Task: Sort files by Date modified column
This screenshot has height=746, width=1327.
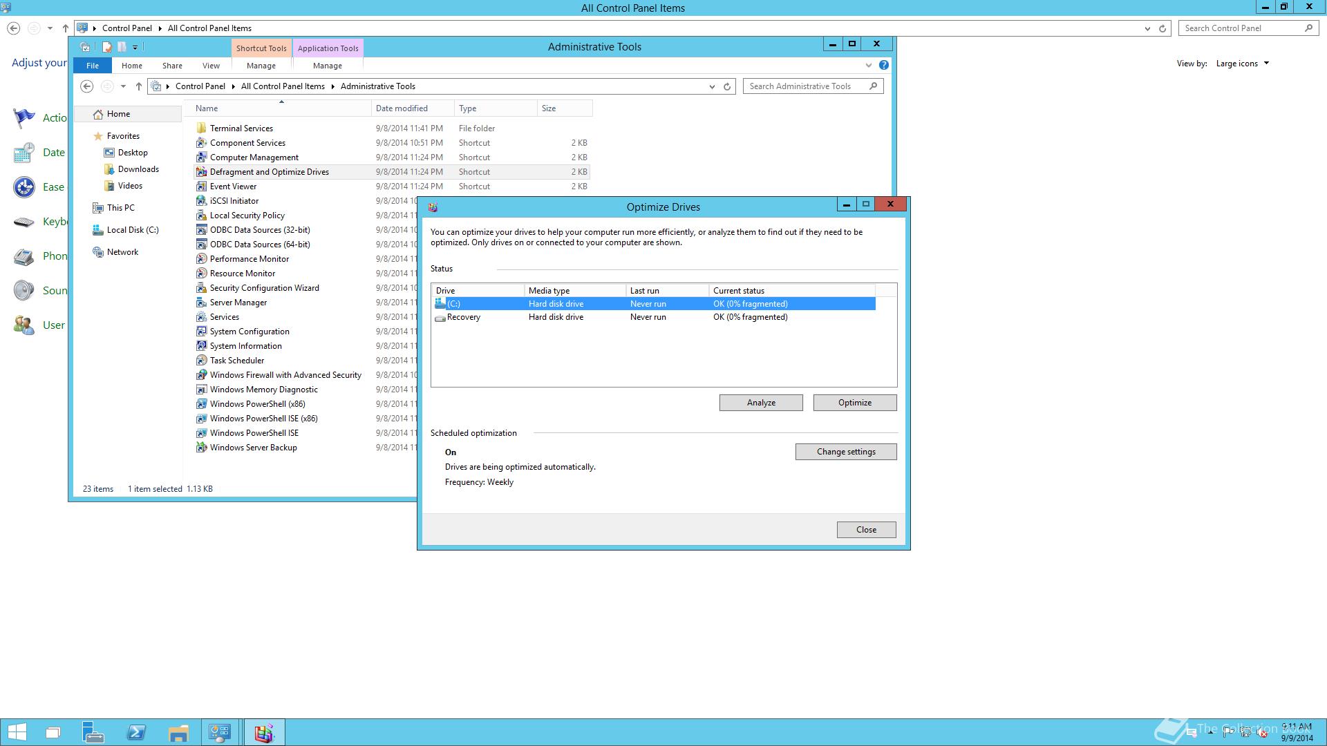Action: coord(413,108)
